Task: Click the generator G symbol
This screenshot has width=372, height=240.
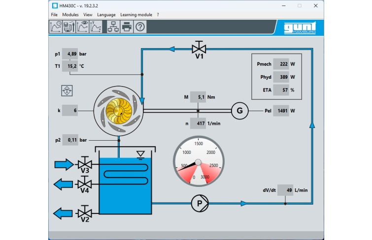Action: point(239,111)
